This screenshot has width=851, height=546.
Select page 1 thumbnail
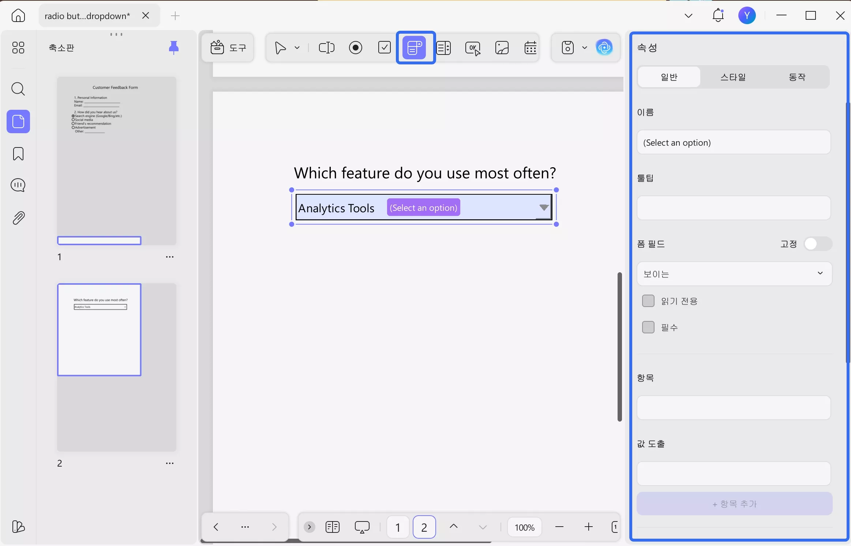(x=116, y=161)
